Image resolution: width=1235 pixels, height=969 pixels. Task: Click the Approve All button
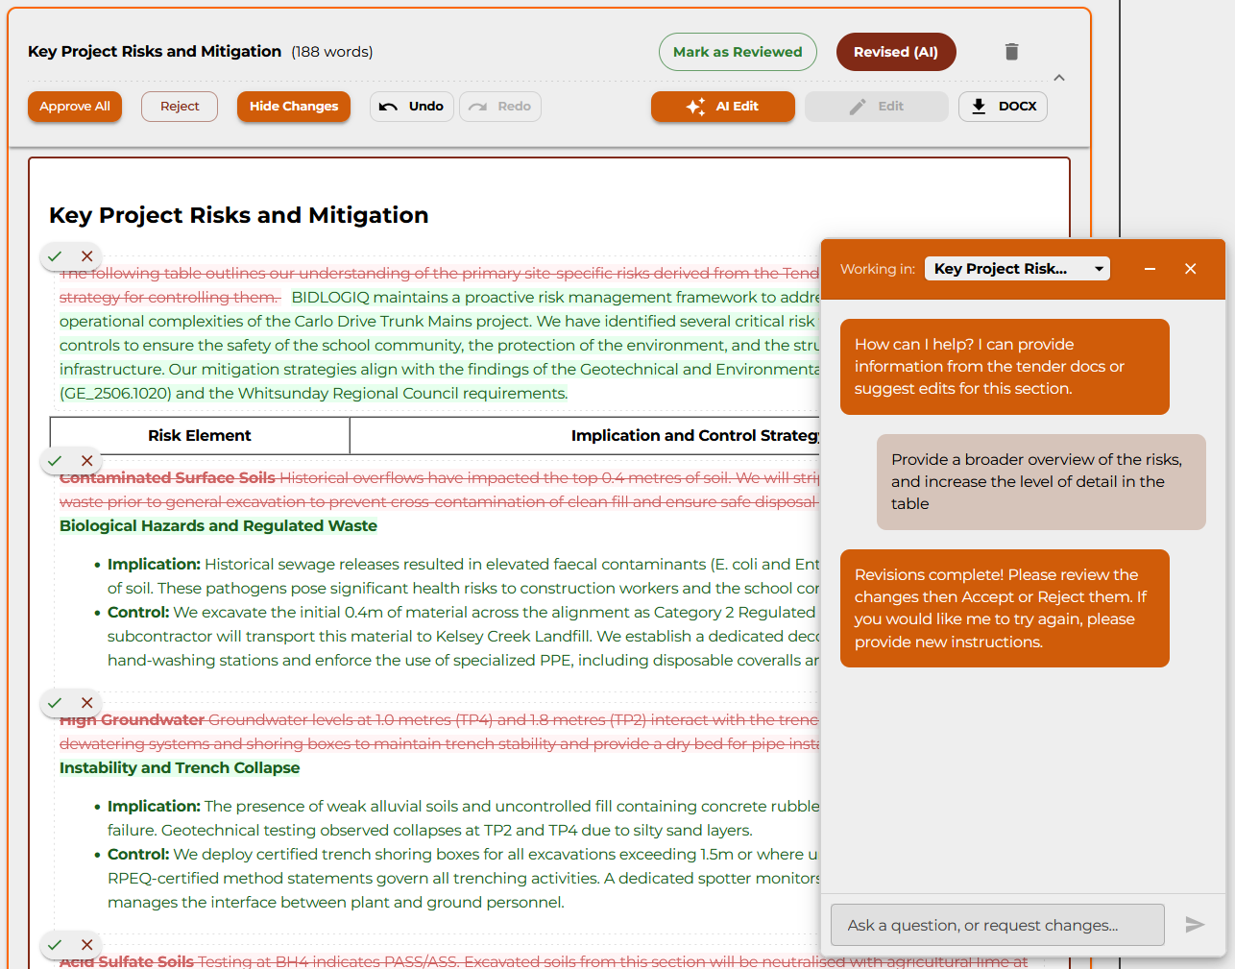click(75, 107)
